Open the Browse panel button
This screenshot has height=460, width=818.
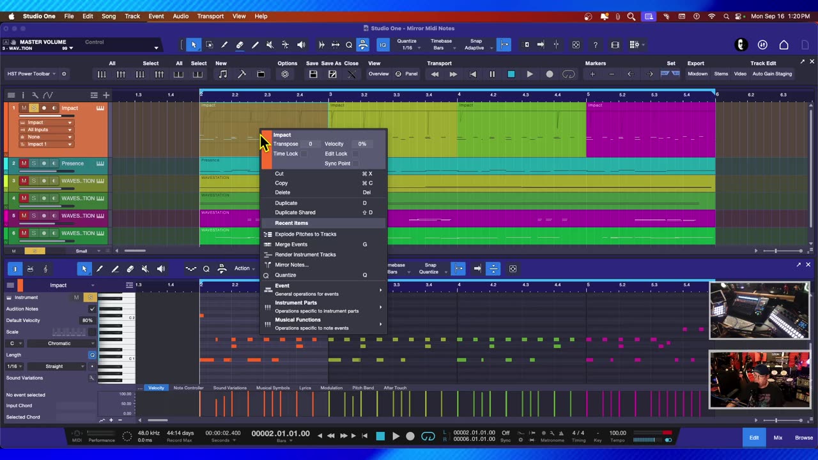pyautogui.click(x=803, y=438)
